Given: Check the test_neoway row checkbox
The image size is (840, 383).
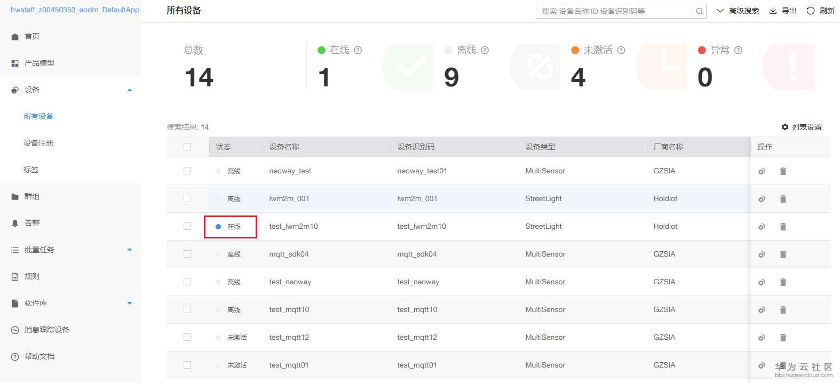Looking at the screenshot, I should point(187,282).
